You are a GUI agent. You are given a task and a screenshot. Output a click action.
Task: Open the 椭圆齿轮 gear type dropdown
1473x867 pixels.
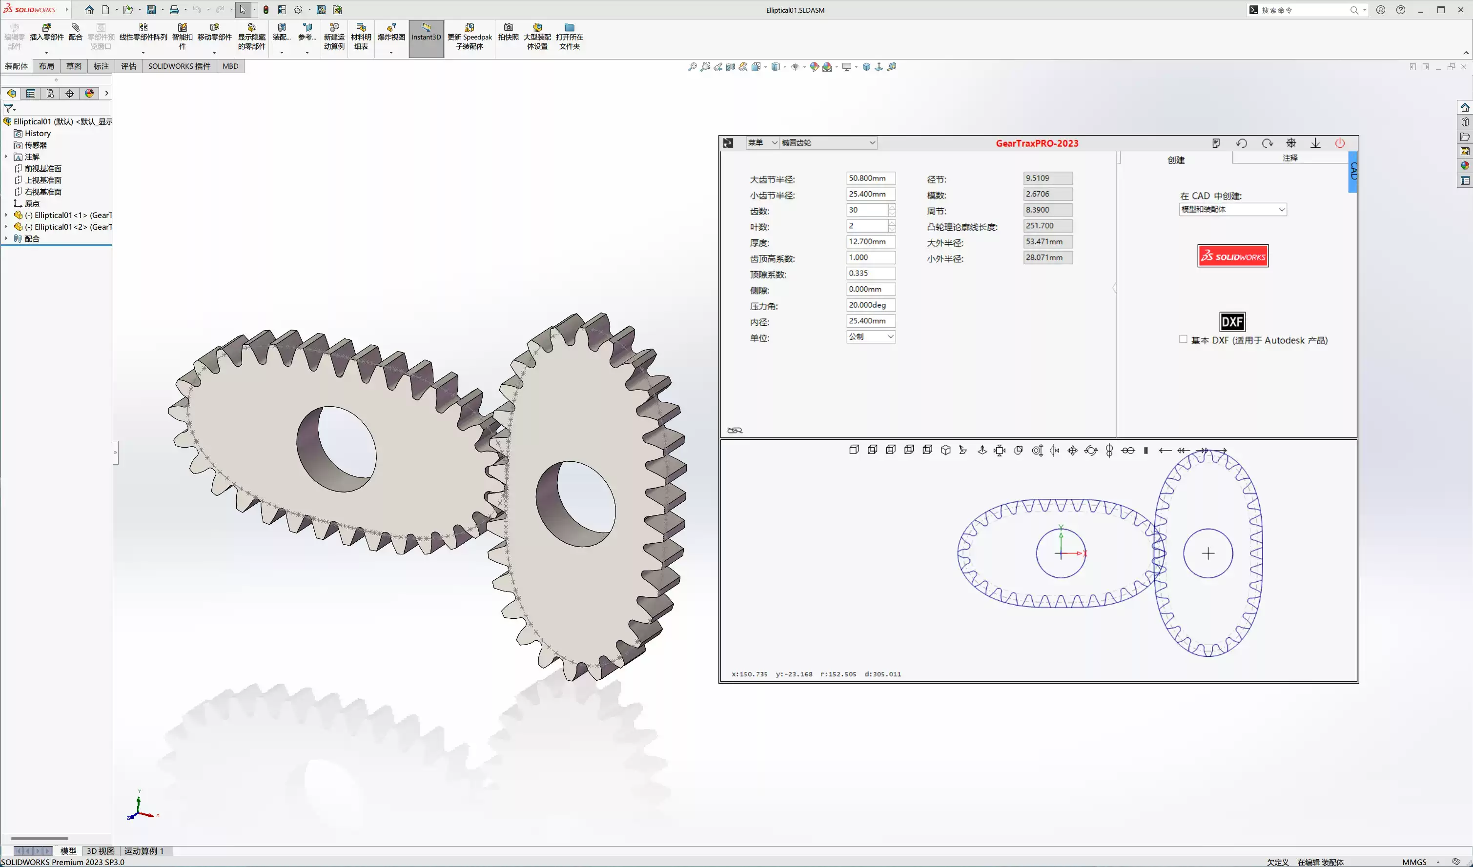click(826, 142)
